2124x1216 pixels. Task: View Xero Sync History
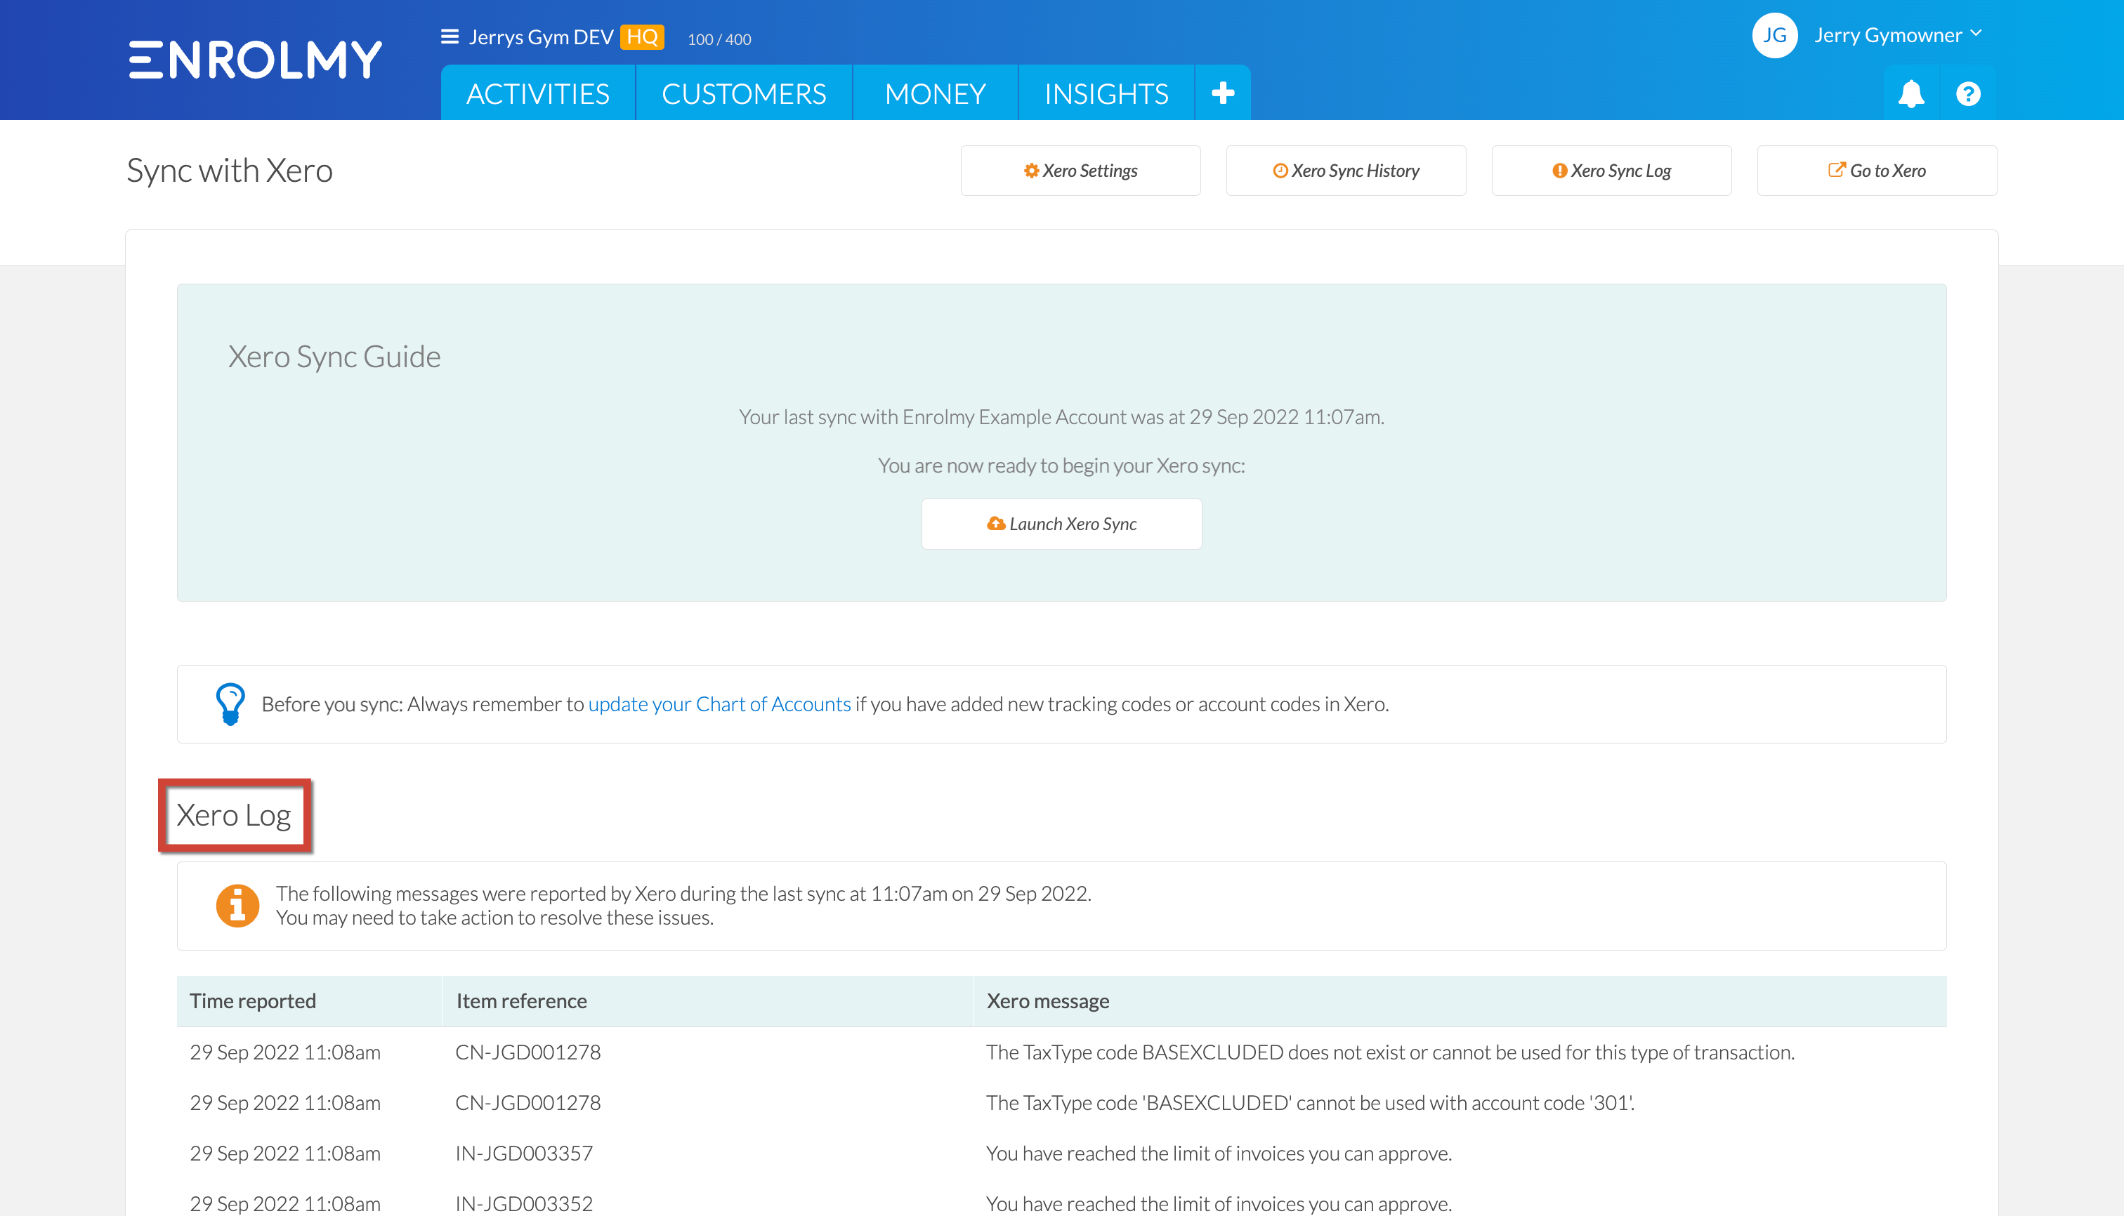[1345, 171]
